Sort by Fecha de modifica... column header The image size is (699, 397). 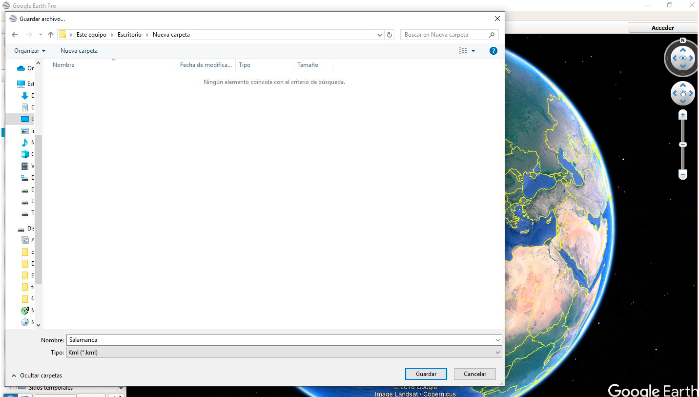tap(206, 65)
